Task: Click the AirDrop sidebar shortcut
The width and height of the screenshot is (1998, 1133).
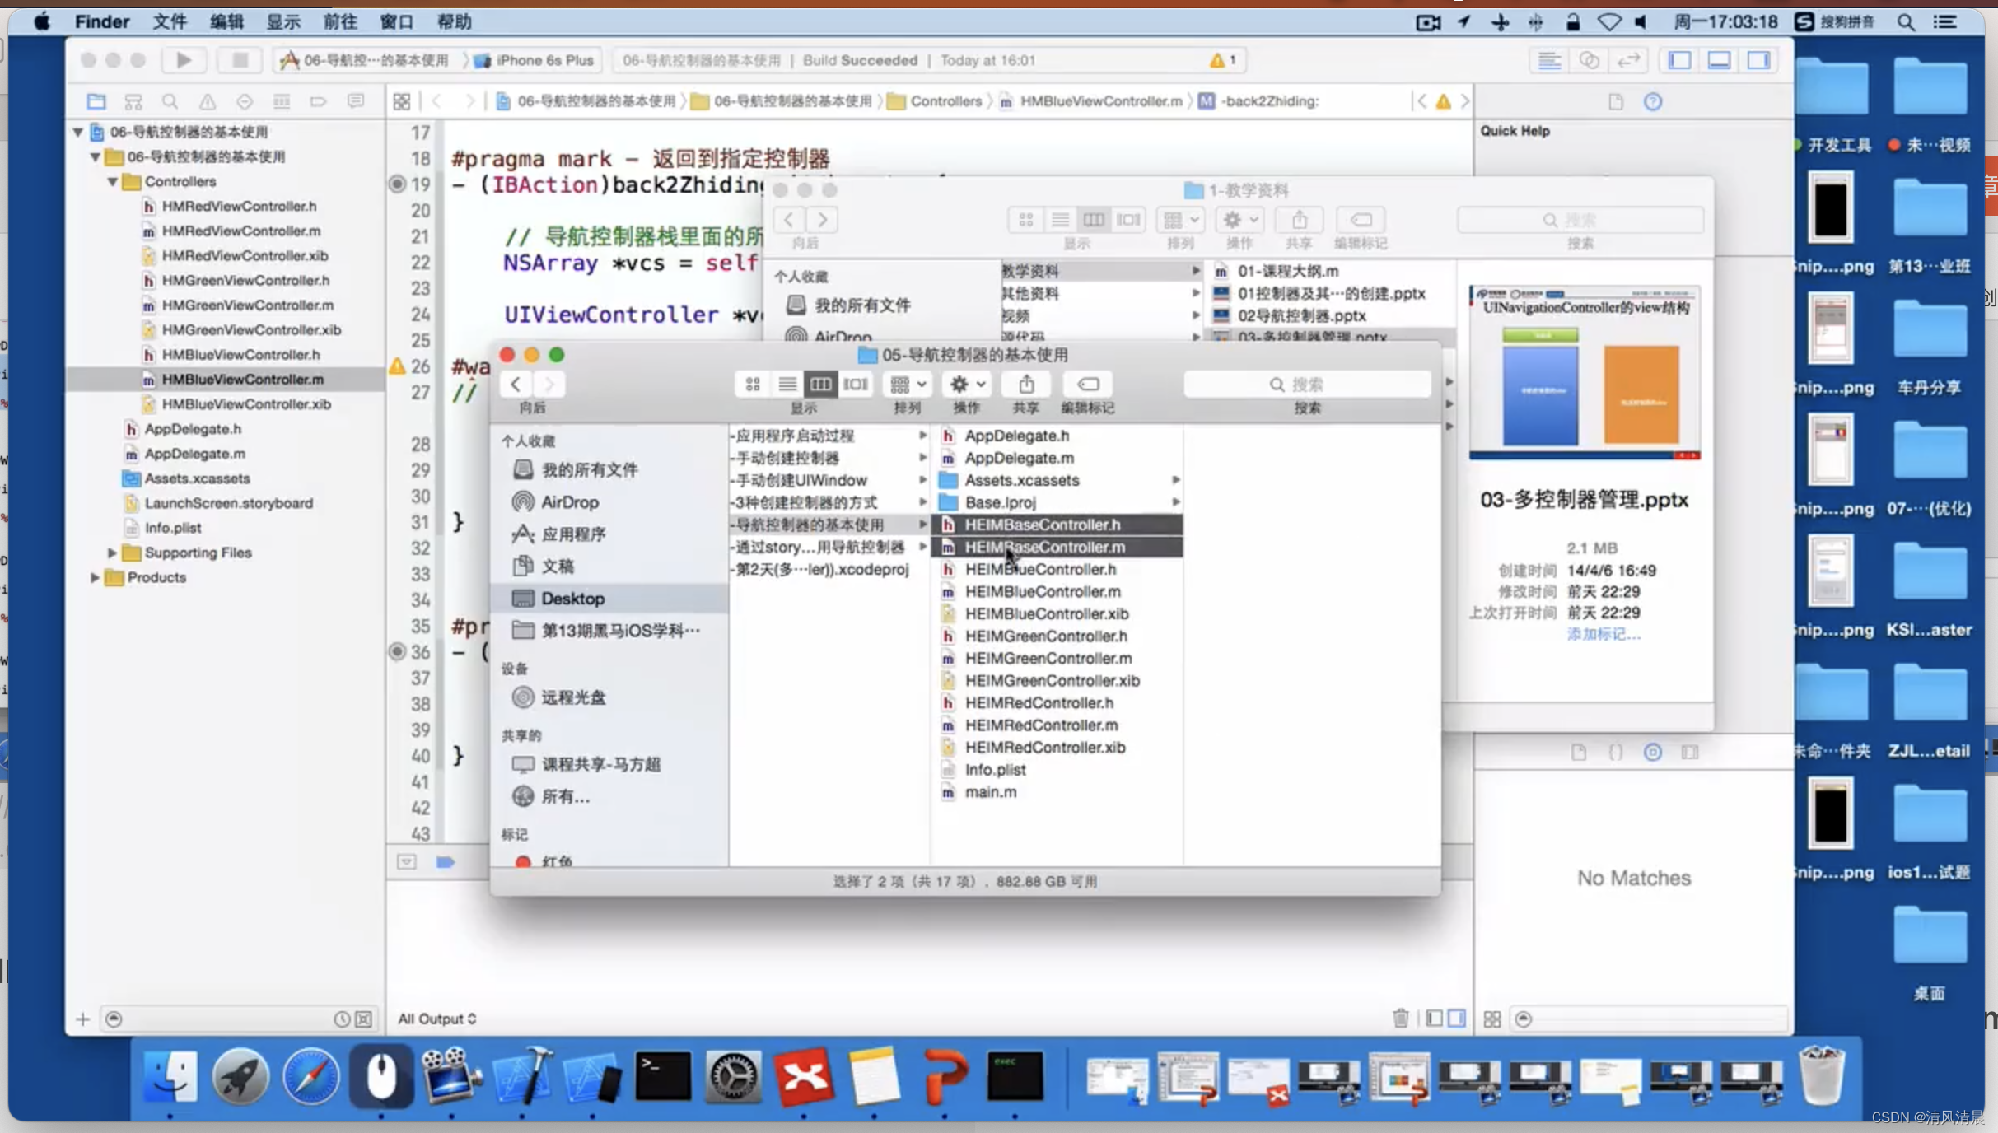Action: [x=569, y=501]
